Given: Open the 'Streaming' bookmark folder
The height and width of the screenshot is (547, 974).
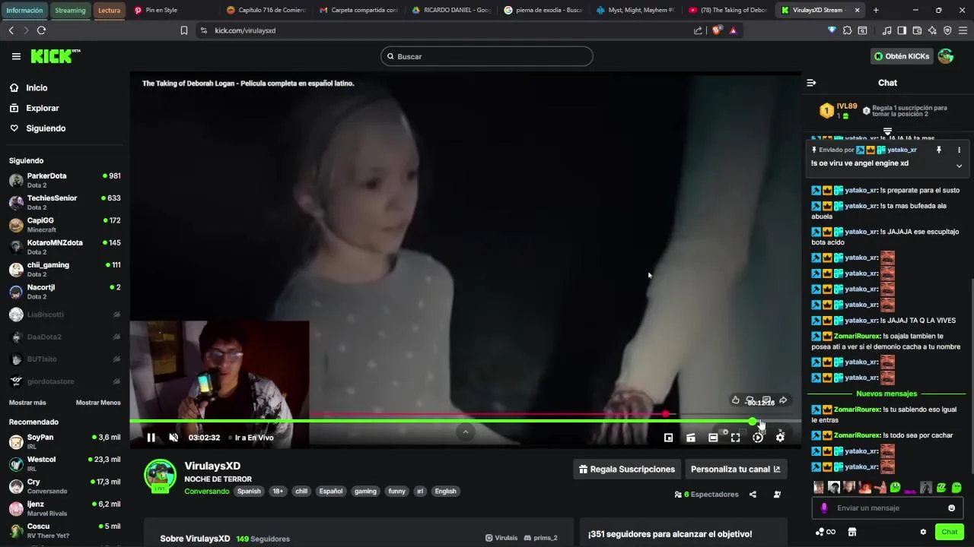Looking at the screenshot, I should click(70, 11).
